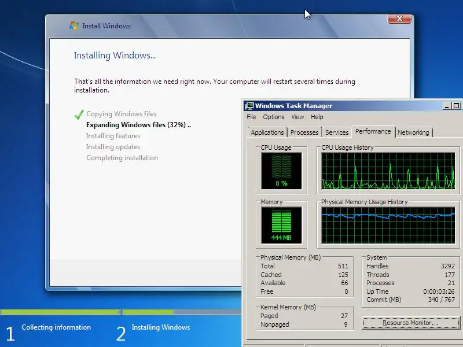
Task: Click the '2 Installing Windows' stage label
Action: click(153, 333)
